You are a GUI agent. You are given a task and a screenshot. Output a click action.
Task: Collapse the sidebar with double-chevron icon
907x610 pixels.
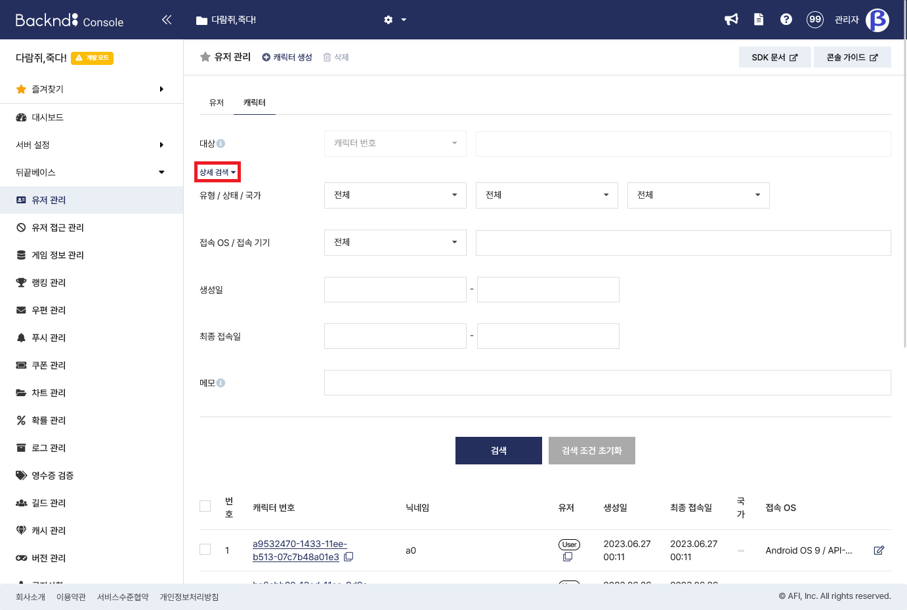(x=167, y=20)
